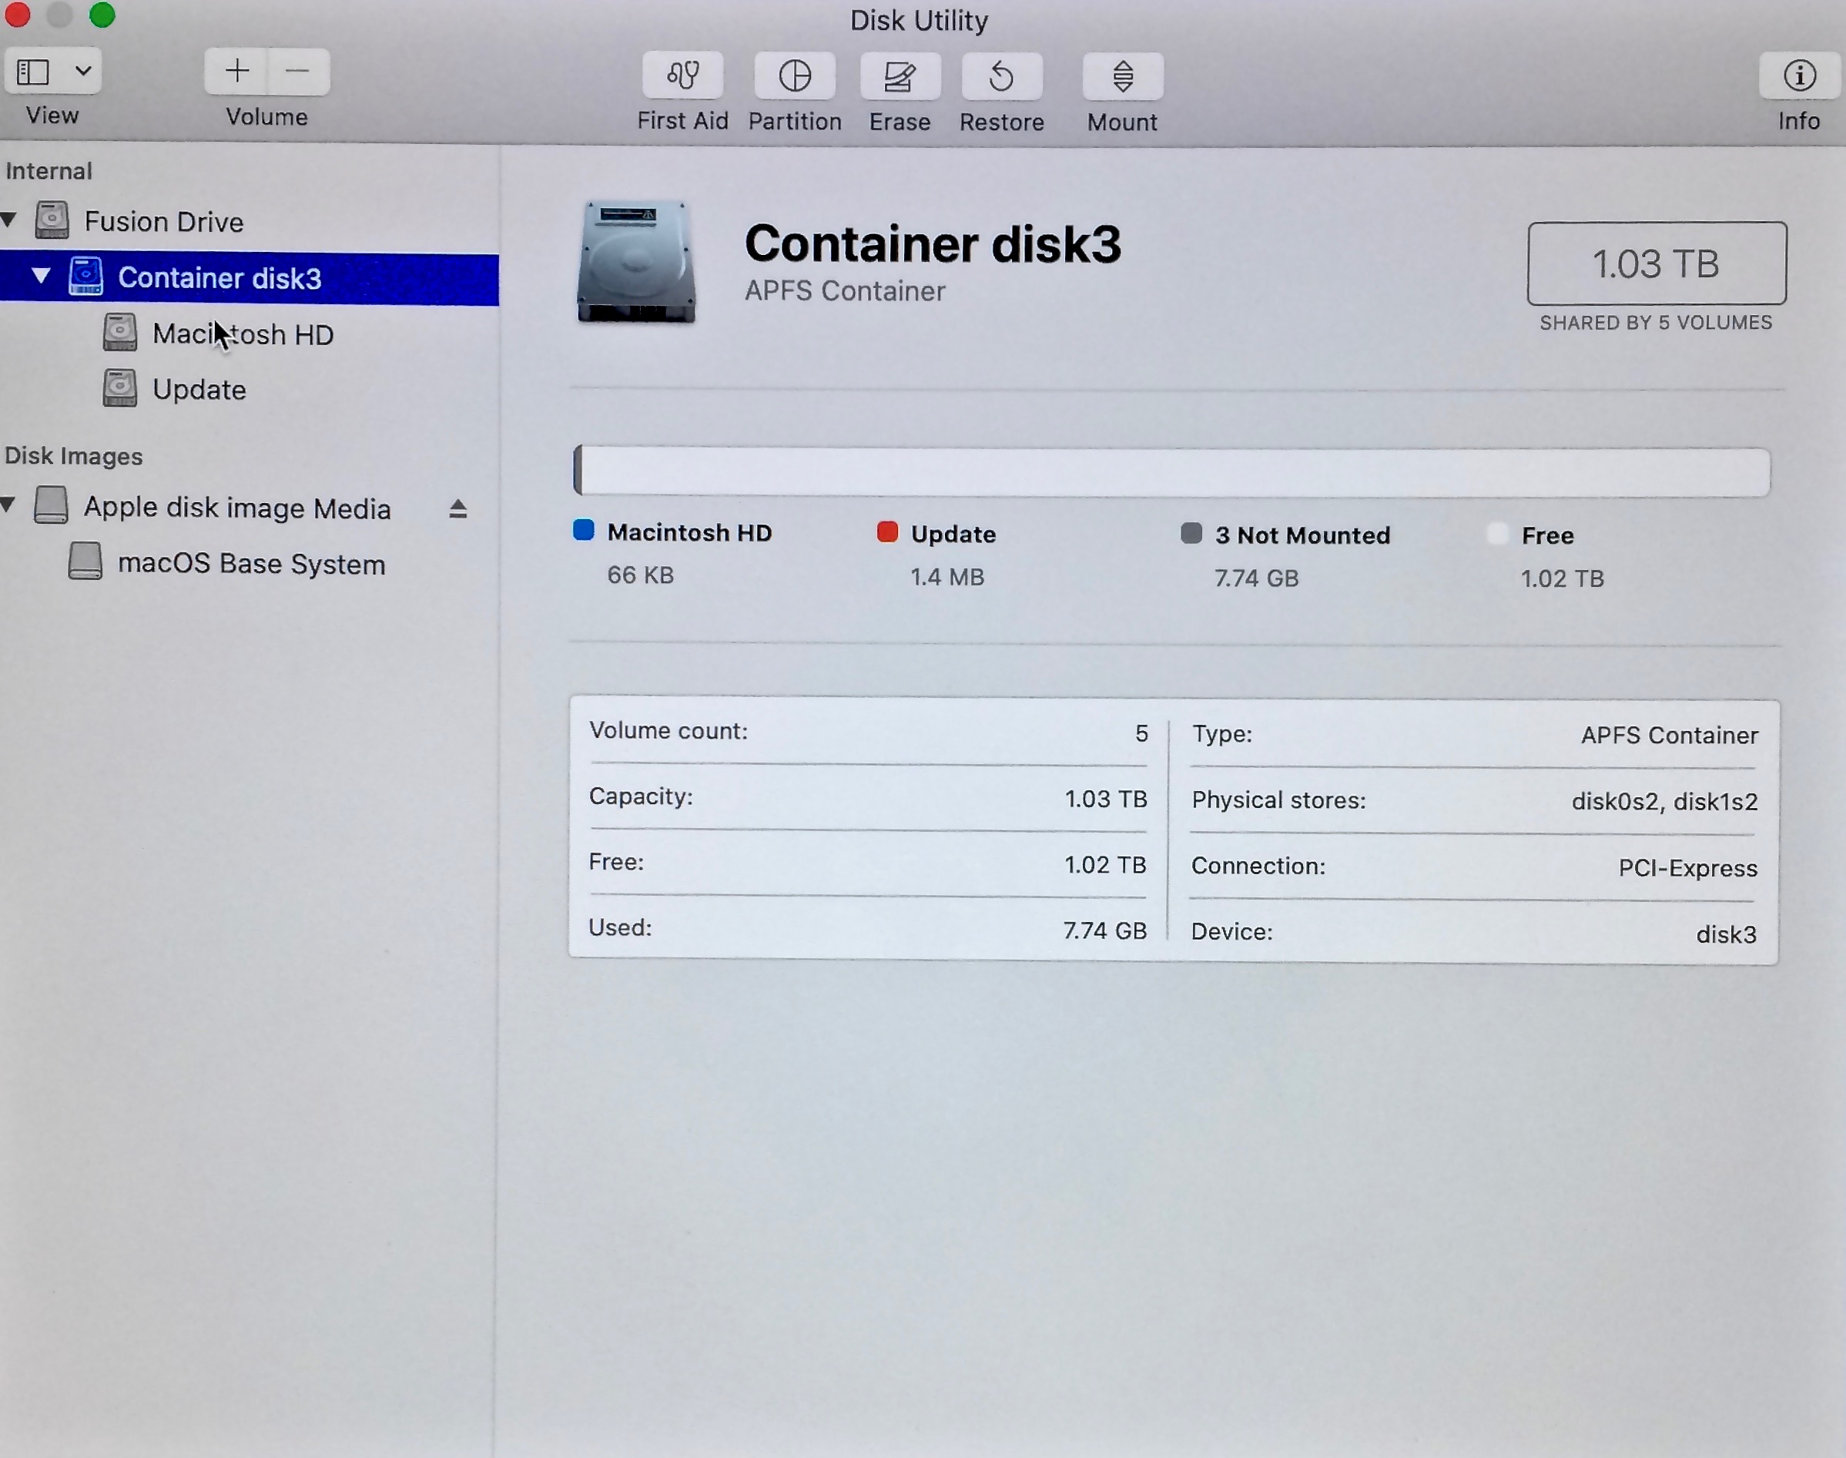Select the Update volume in sidebar
1846x1458 pixels.
(x=199, y=390)
